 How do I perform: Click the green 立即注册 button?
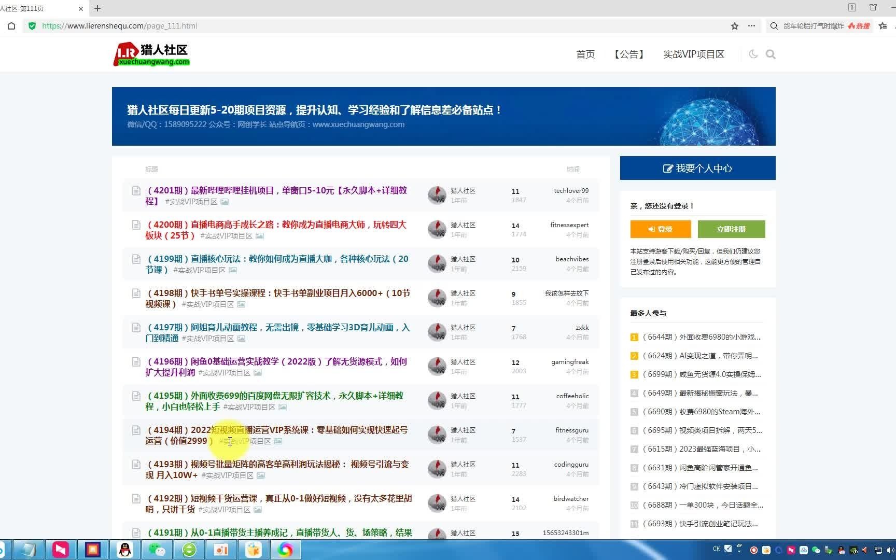pos(731,229)
